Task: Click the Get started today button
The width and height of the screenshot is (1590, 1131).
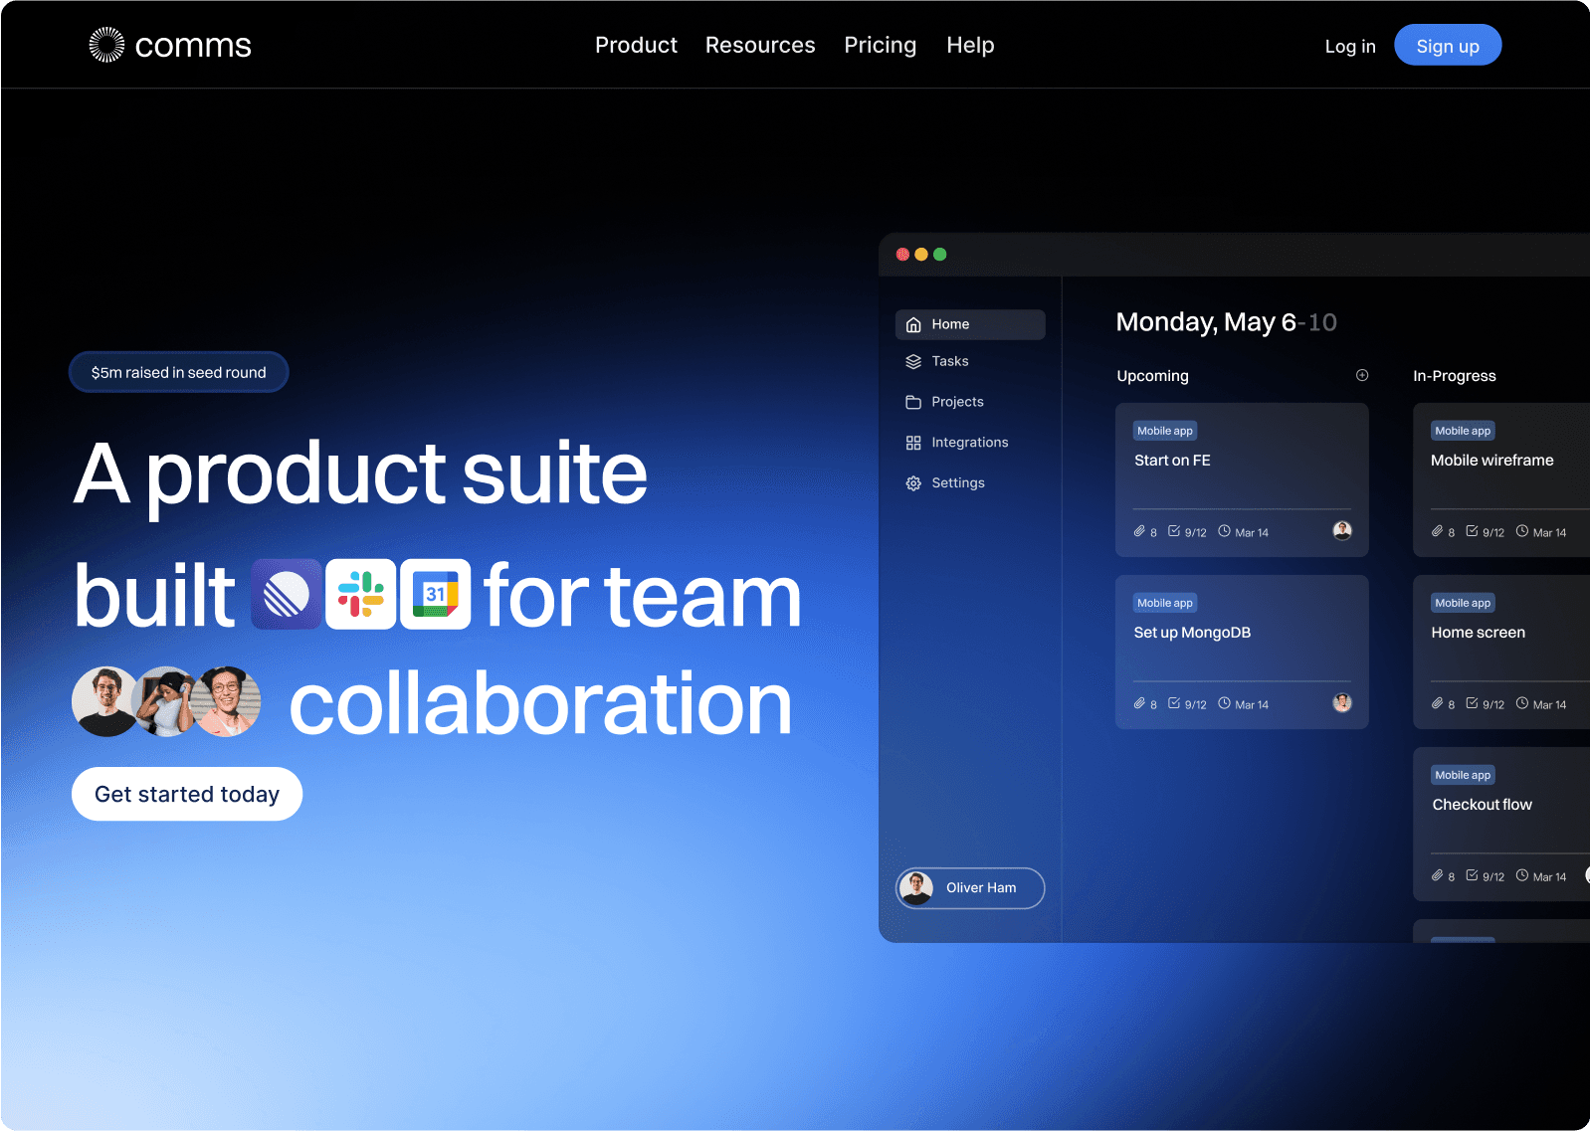Action: pyautogui.click(x=187, y=794)
